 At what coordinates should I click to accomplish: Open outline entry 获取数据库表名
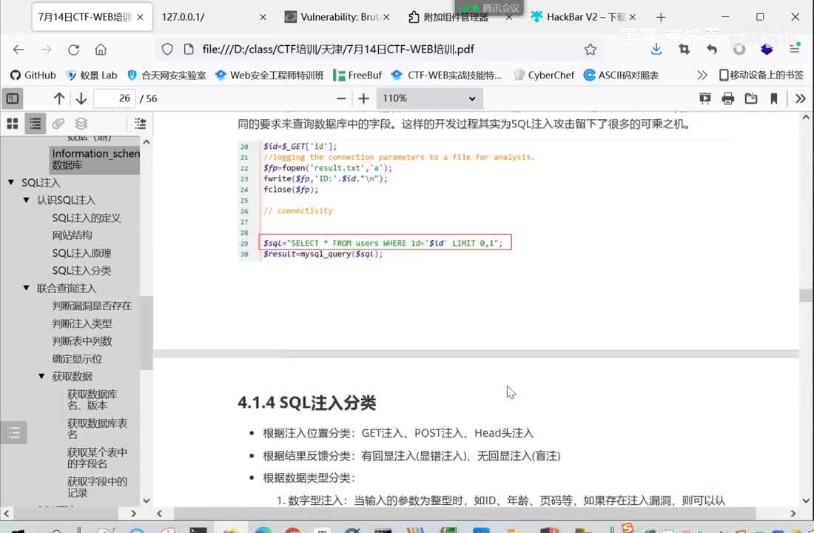click(97, 429)
